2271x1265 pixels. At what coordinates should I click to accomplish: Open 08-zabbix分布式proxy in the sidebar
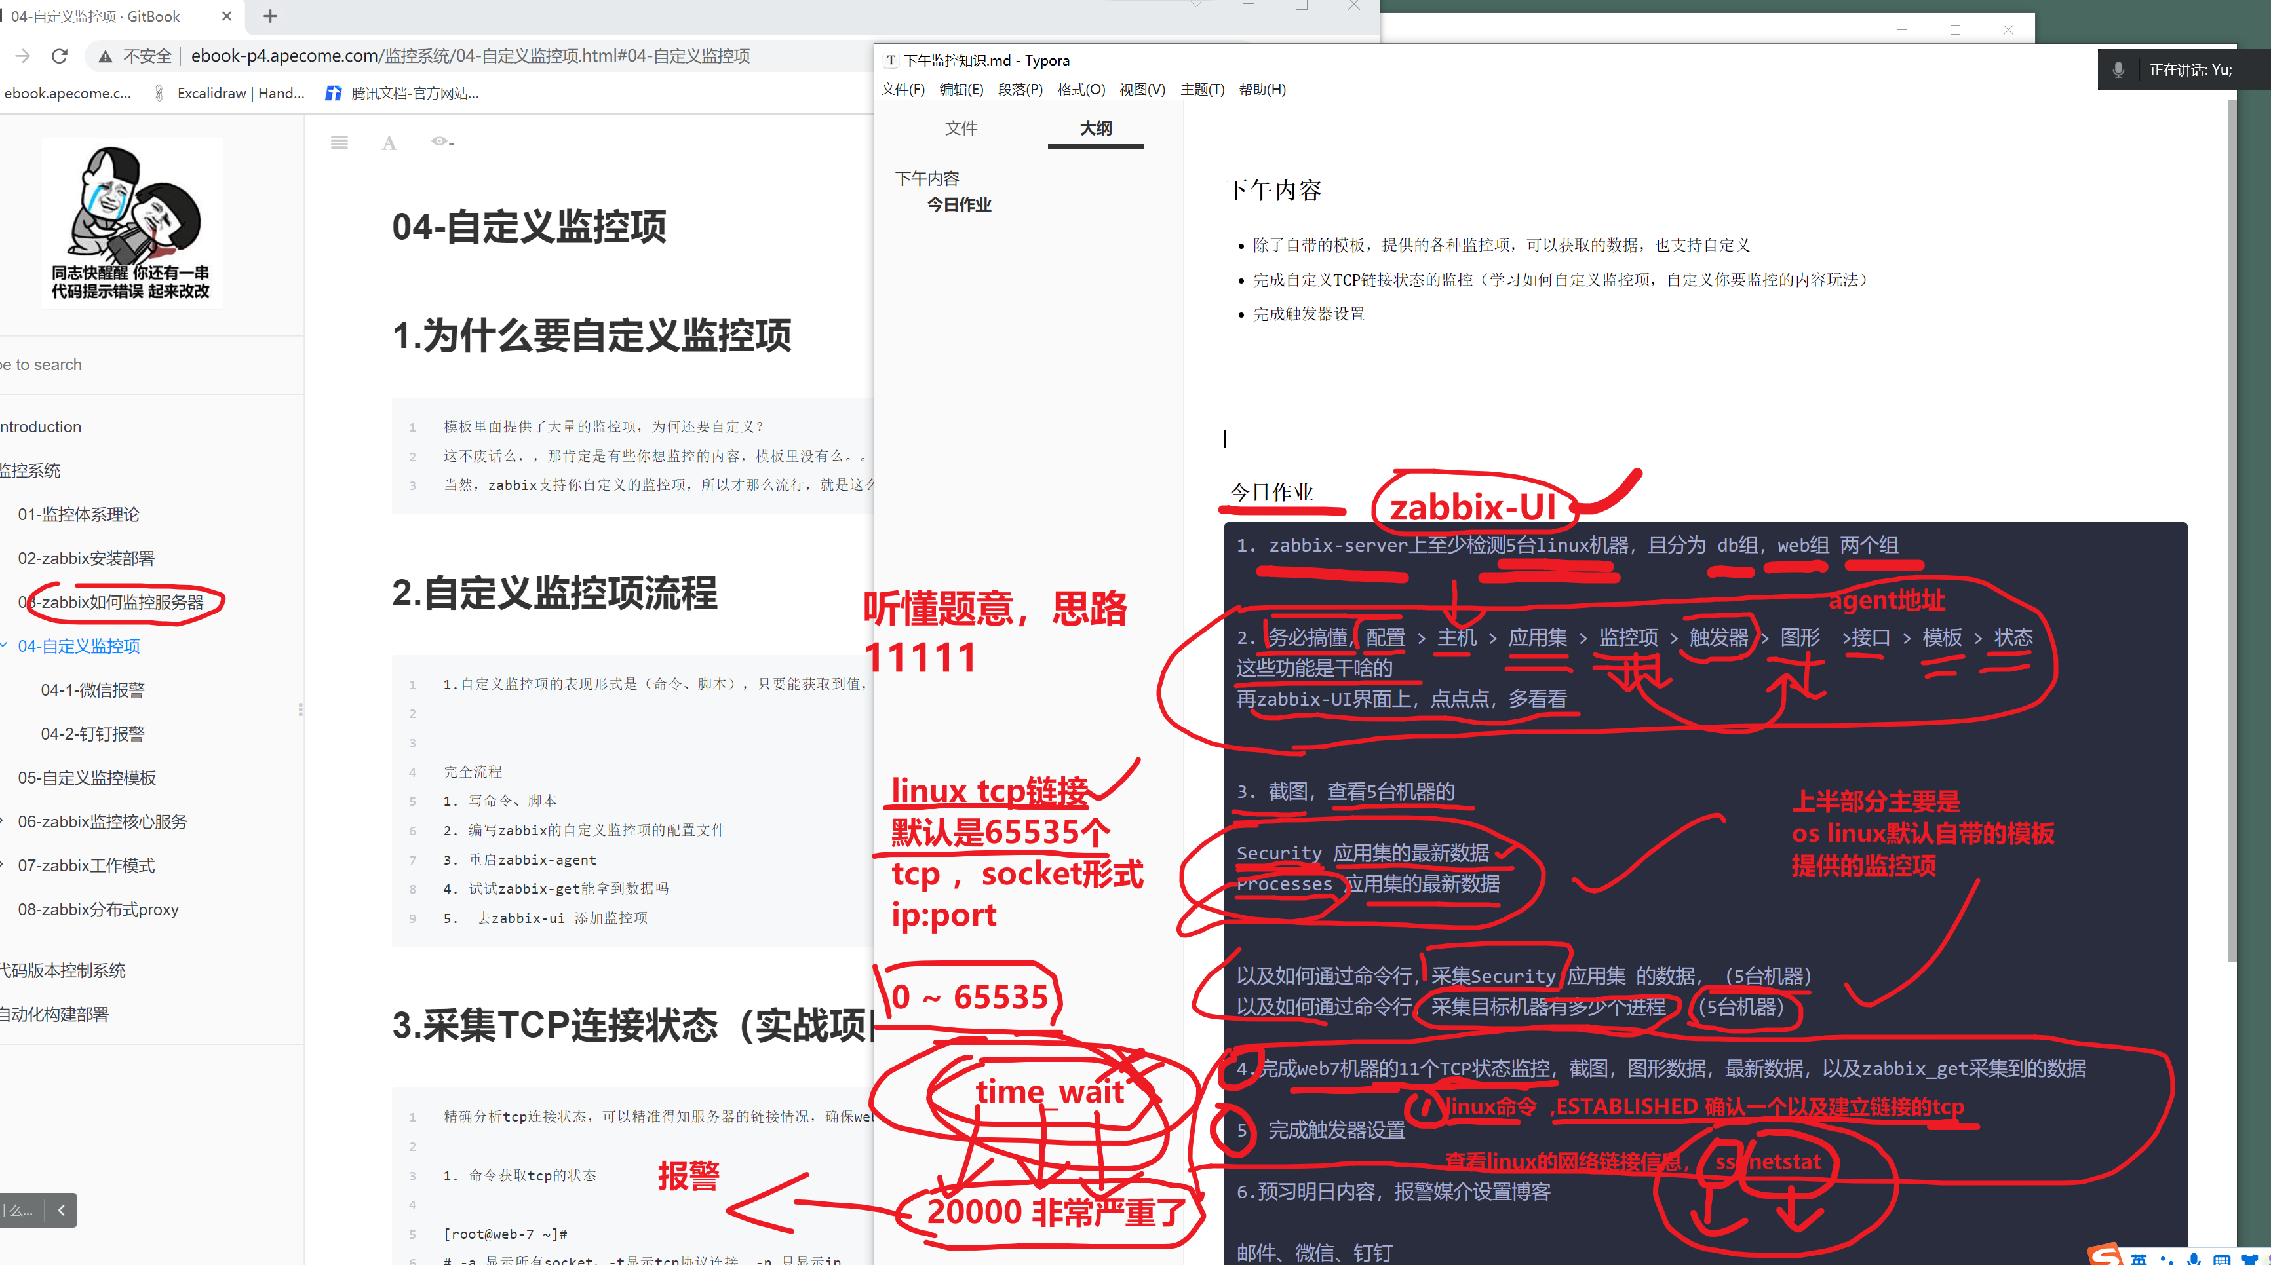[x=98, y=910]
